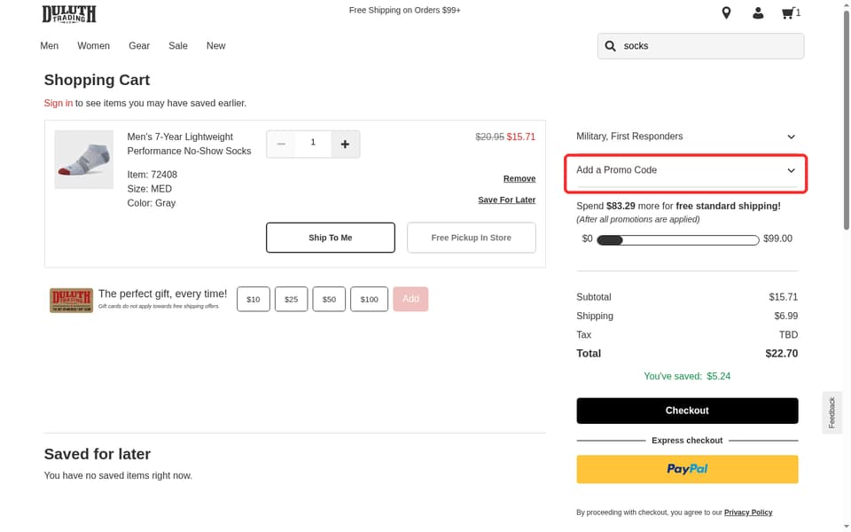Screen dimensions: 851x532
Task: Click the gift card Add button
Action: (x=410, y=299)
